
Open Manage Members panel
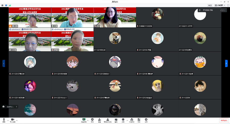coord(108,120)
